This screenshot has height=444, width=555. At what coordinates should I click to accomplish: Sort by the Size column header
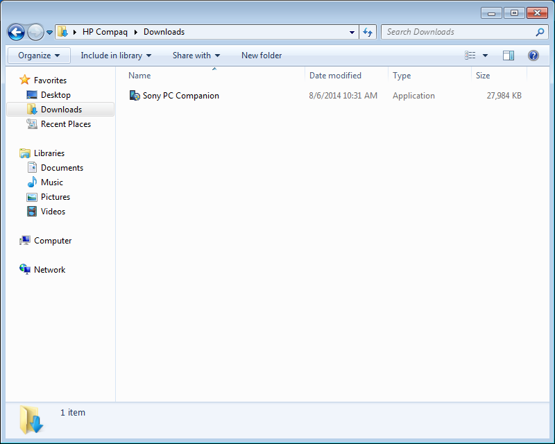coord(483,76)
